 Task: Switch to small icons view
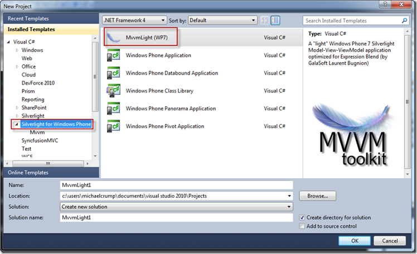coord(265,20)
